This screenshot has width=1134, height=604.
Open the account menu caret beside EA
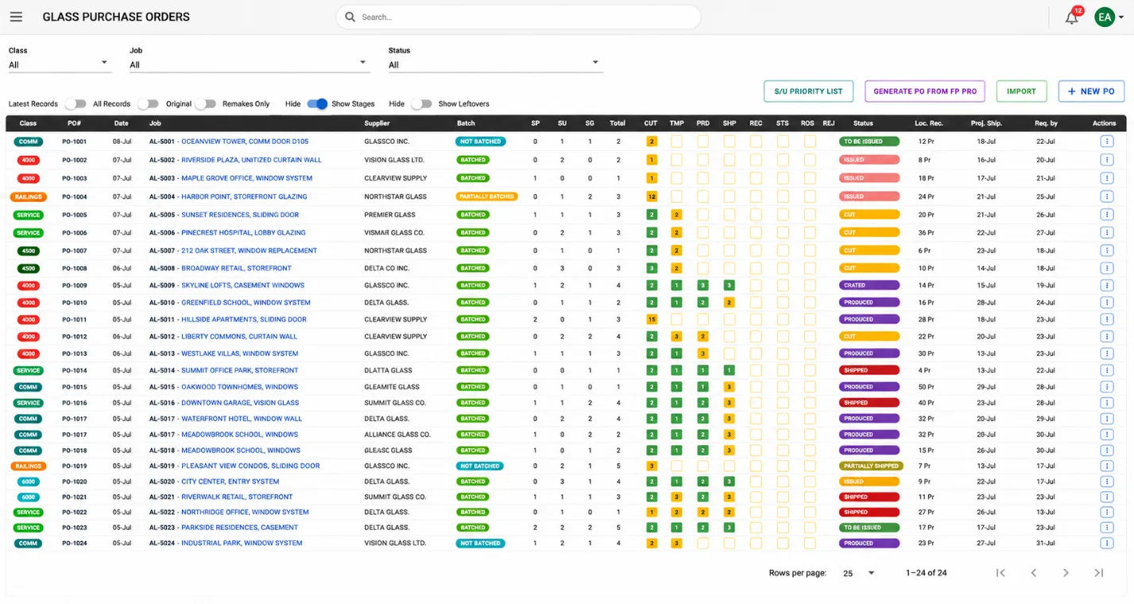(1121, 17)
